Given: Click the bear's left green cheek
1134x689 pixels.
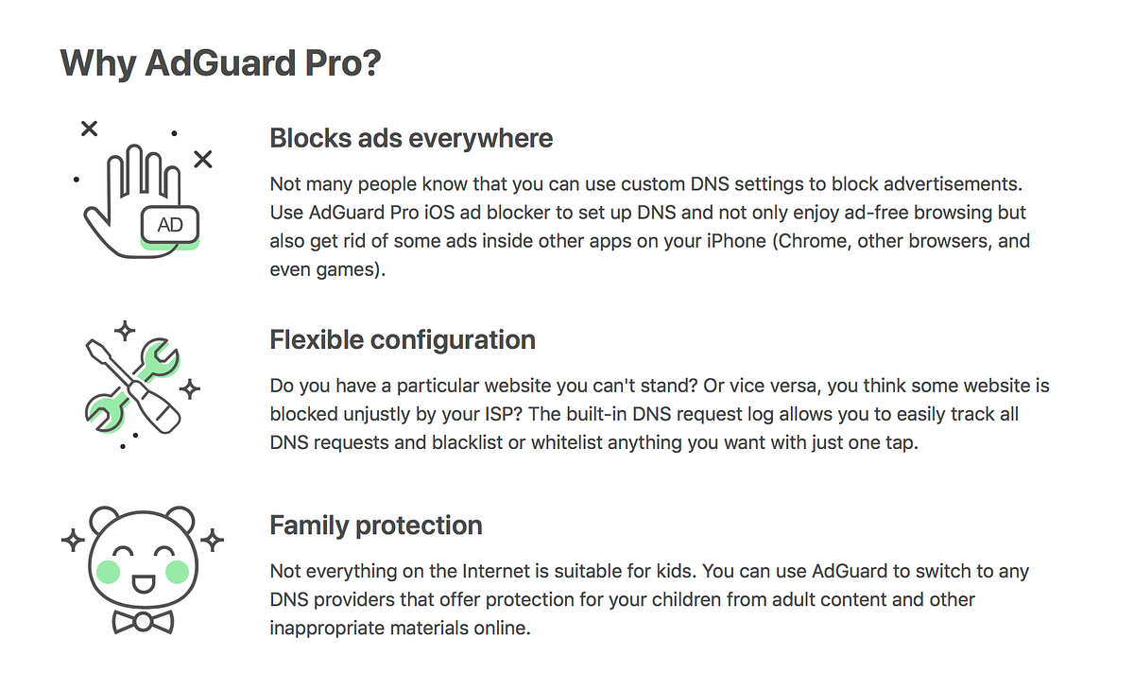Looking at the screenshot, I should (x=108, y=572).
